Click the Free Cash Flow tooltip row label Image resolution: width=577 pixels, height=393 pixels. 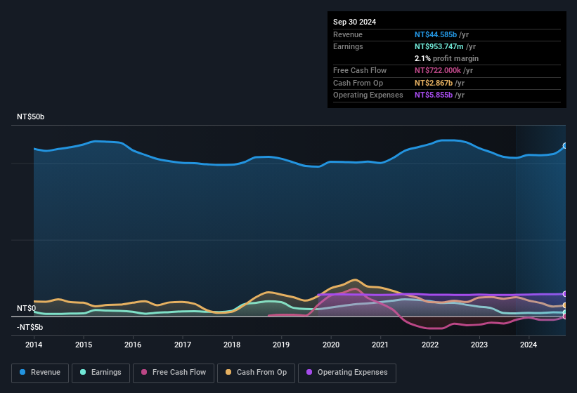pos(360,70)
